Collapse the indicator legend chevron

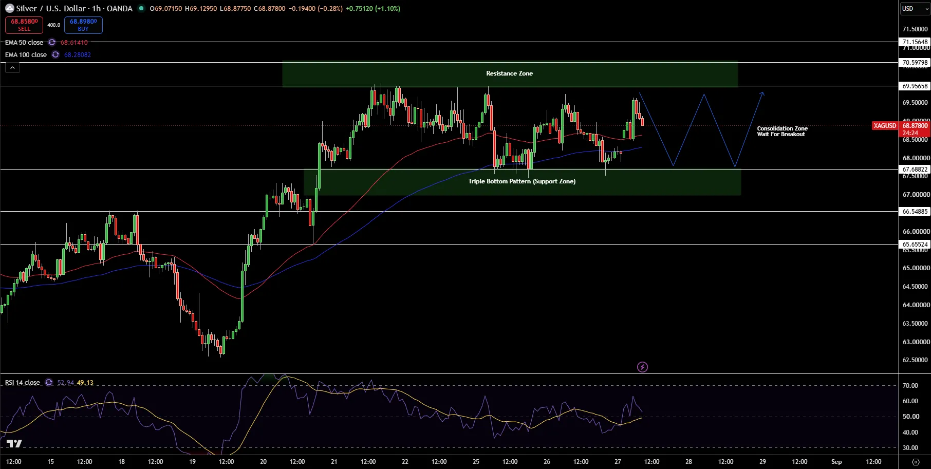tap(12, 67)
